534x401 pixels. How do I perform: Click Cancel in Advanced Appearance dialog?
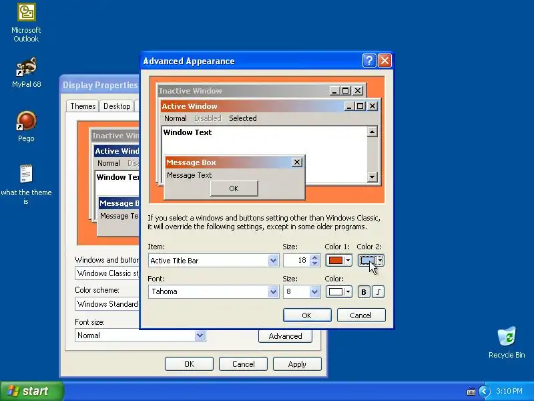tap(361, 315)
